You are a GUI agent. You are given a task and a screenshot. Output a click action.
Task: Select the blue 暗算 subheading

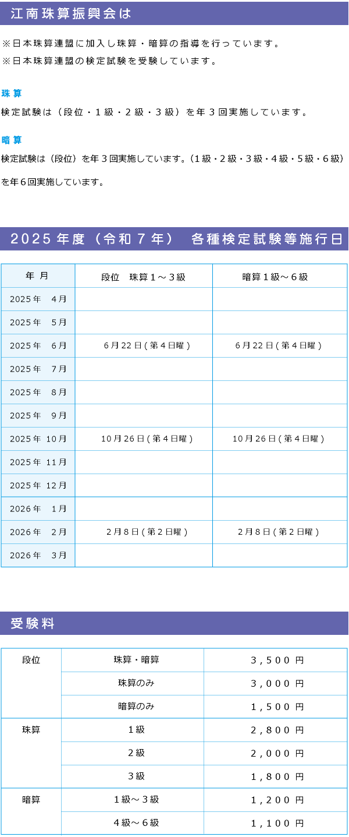(12, 140)
